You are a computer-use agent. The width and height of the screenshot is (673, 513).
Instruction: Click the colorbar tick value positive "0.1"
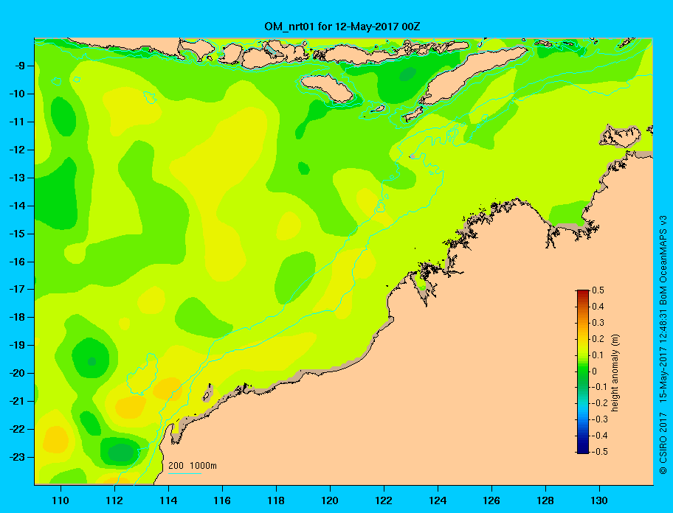(598, 355)
